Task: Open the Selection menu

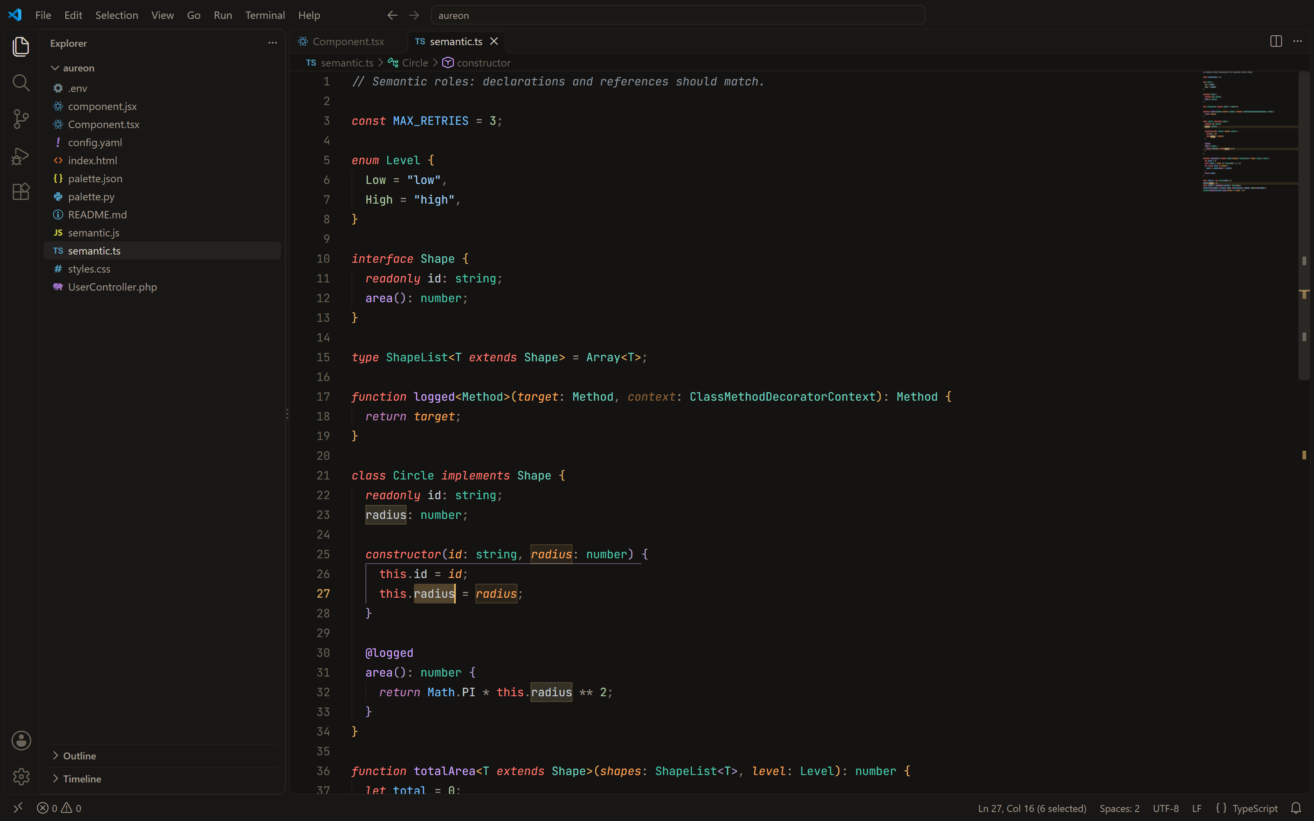Action: pyautogui.click(x=117, y=15)
